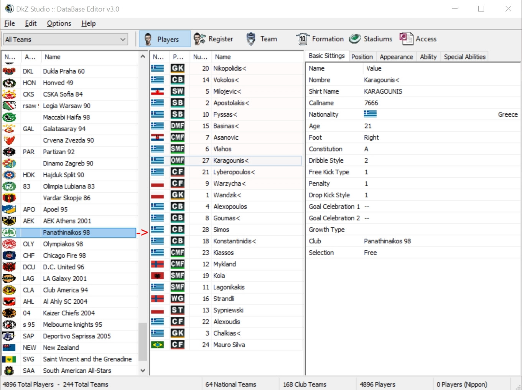Open the Players section icon

(148, 39)
